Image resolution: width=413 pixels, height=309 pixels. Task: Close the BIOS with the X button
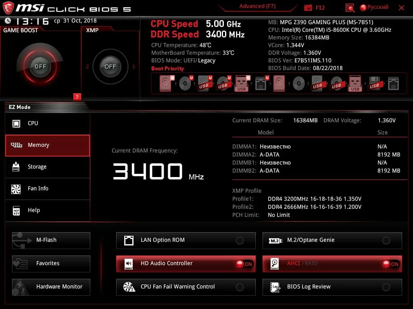[401, 8]
